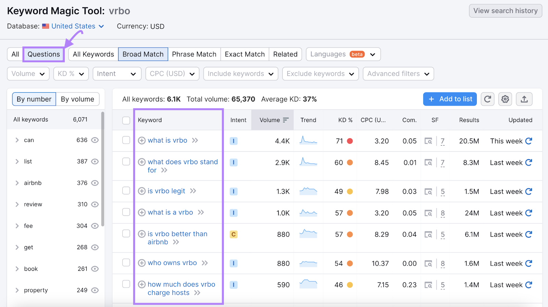Select the Questions tab
The width and height of the screenshot is (548, 307).
click(43, 54)
